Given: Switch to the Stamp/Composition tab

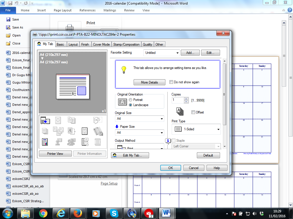Looking at the screenshot, I should [126, 44].
